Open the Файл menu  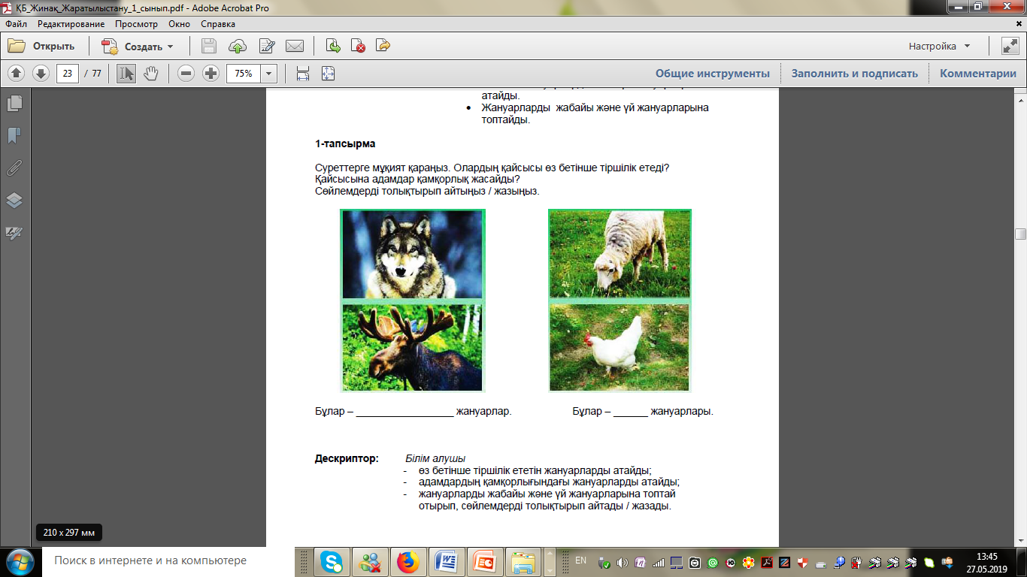tap(16, 24)
